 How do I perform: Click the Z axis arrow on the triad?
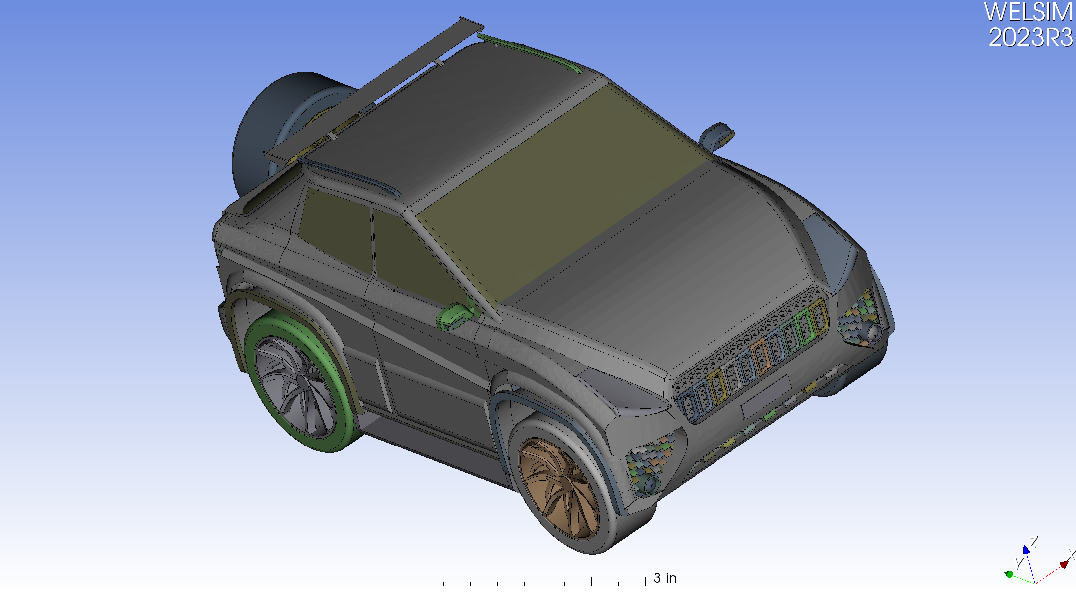point(1026,550)
